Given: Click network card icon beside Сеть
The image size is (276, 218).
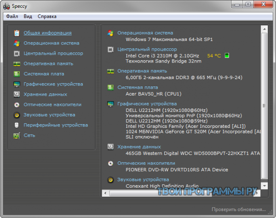Looking at the screenshot, I should pos(17,136).
